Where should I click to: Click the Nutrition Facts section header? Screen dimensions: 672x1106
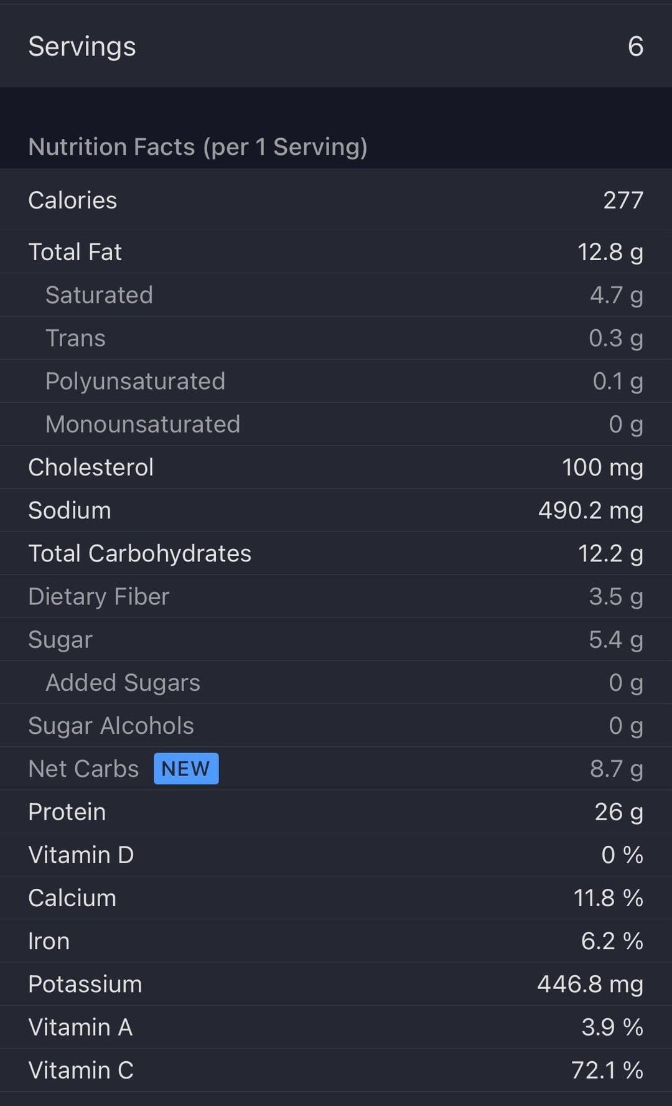pyautogui.click(x=198, y=147)
